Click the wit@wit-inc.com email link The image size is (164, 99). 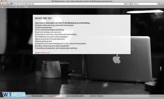pos(45,53)
